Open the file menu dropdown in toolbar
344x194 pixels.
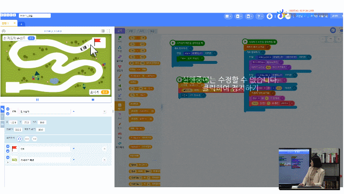239,16
